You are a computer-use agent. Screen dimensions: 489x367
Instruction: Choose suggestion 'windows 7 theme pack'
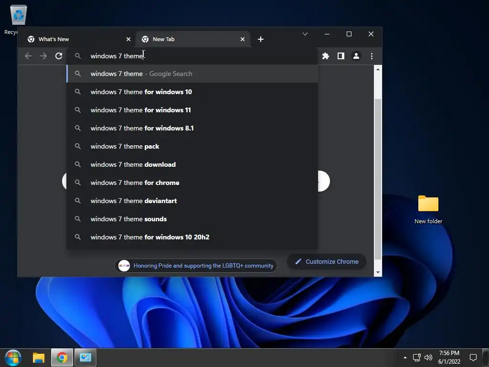(192, 146)
